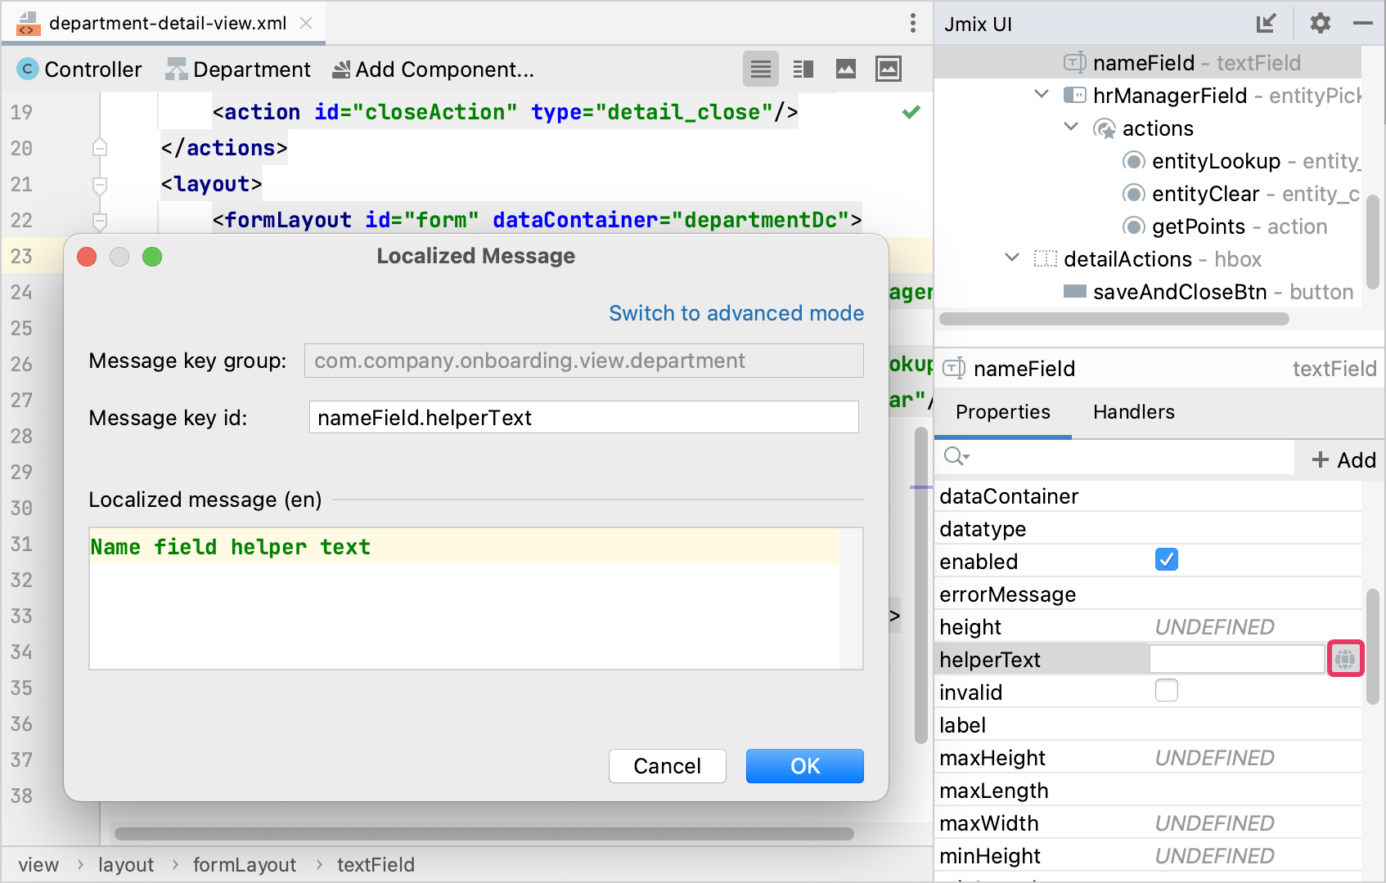
Task: Open editor tab options kebab menu
Action: [913, 23]
